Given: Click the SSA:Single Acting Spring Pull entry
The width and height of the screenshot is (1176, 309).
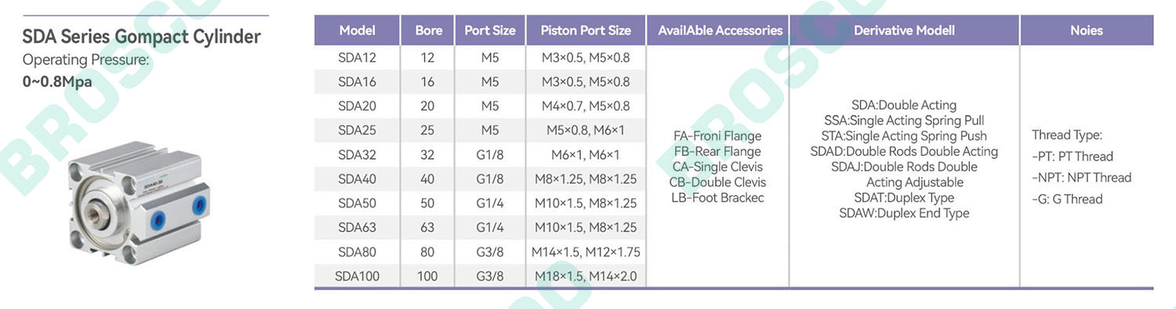Looking at the screenshot, I should [904, 120].
